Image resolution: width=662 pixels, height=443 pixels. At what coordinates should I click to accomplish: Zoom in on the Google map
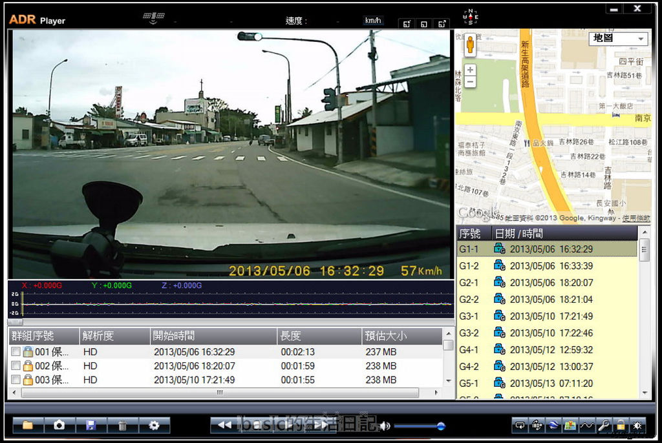pyautogui.click(x=470, y=70)
